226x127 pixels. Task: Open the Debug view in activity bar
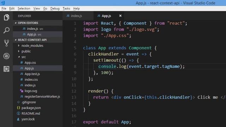pyautogui.click(x=6, y=56)
